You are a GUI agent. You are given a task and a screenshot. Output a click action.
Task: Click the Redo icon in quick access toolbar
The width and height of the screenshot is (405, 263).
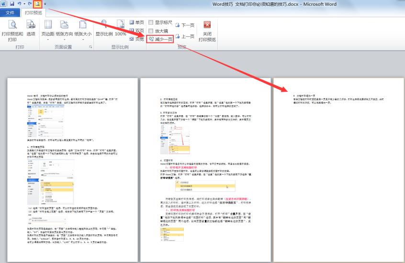29,4
